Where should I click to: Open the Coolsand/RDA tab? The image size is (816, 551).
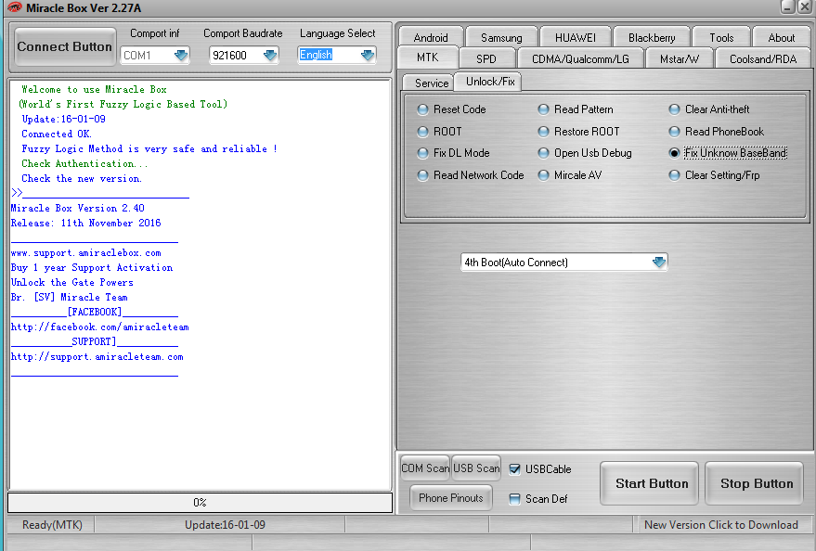click(x=763, y=58)
